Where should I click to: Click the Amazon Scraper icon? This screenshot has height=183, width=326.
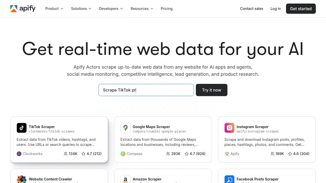pyautogui.click(x=126, y=179)
